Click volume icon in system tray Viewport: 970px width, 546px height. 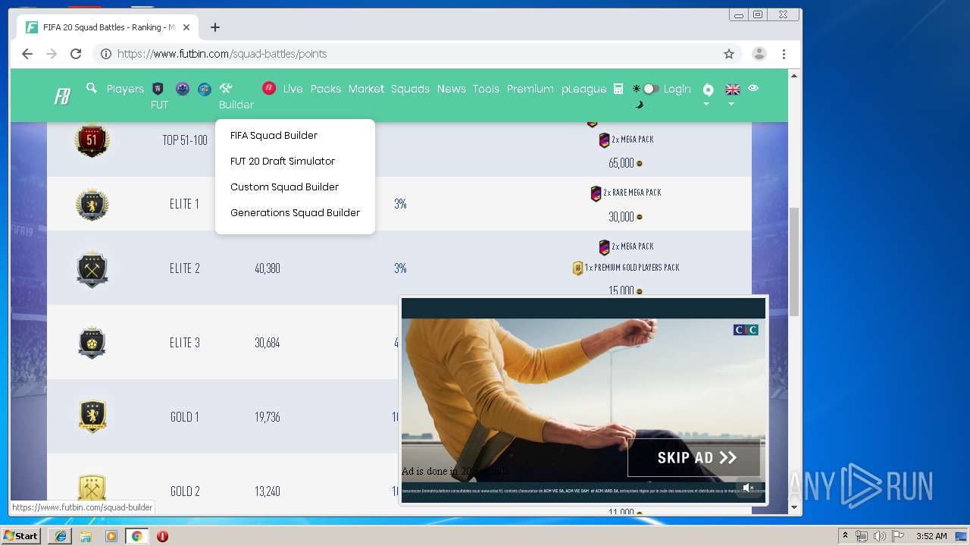(879, 536)
